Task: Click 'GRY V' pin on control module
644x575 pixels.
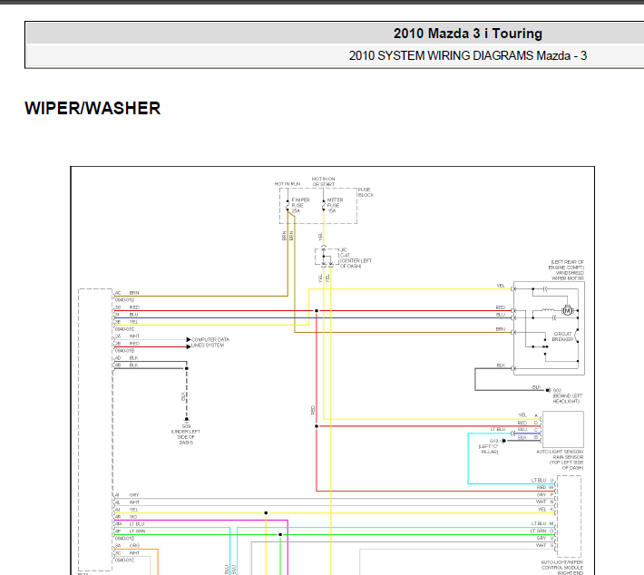Action: coord(545,538)
